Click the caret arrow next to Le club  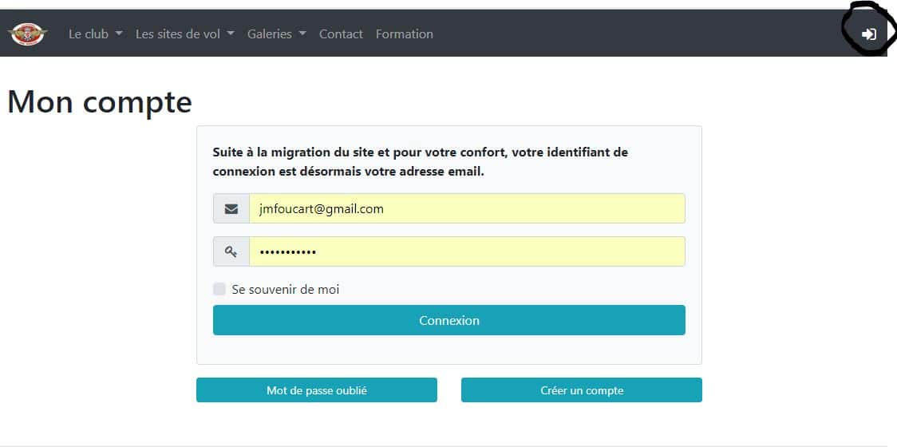click(119, 34)
